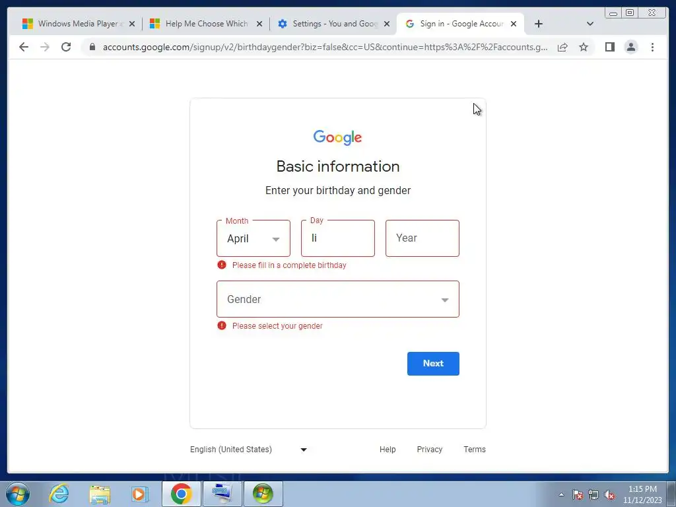The width and height of the screenshot is (676, 507).
Task: Open the tab search chevron
Action: [590, 24]
